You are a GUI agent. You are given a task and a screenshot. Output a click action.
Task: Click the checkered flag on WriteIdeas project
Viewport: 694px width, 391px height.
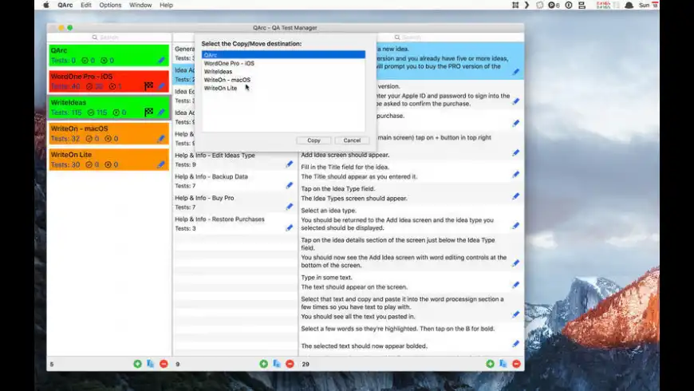[x=148, y=112]
